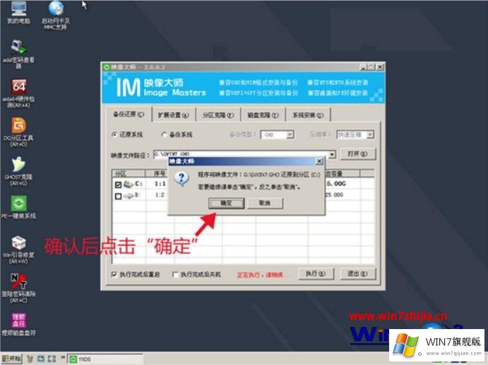Switch to the system install tab
This screenshot has width=488, height=365.
click(x=308, y=116)
